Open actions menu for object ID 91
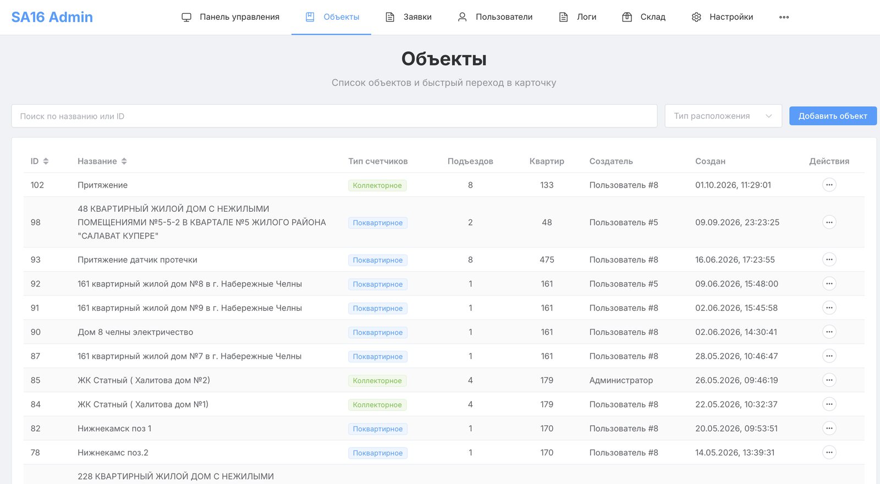 click(x=829, y=308)
